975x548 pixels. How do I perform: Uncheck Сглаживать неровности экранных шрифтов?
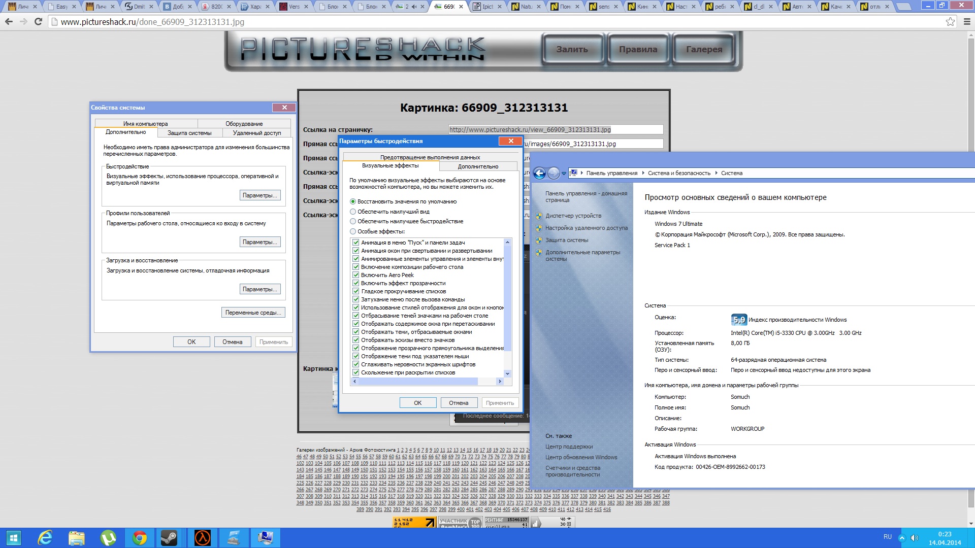tap(356, 364)
